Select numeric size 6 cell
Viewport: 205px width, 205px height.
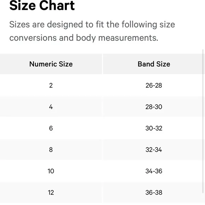click(x=51, y=128)
